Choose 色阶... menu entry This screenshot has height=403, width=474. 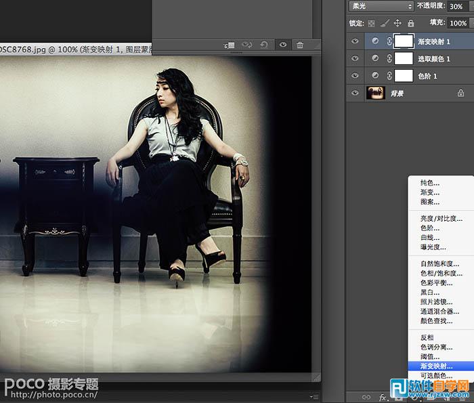click(x=430, y=228)
